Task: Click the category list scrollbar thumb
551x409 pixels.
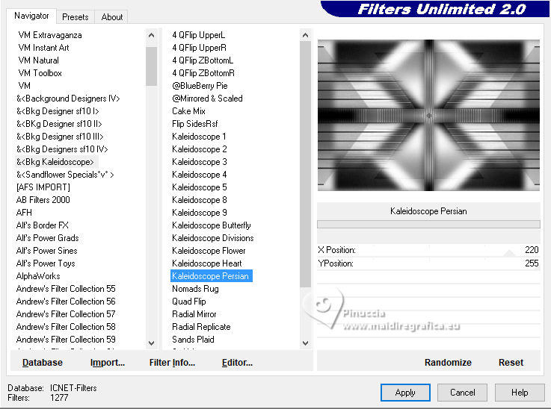Action: [x=152, y=66]
